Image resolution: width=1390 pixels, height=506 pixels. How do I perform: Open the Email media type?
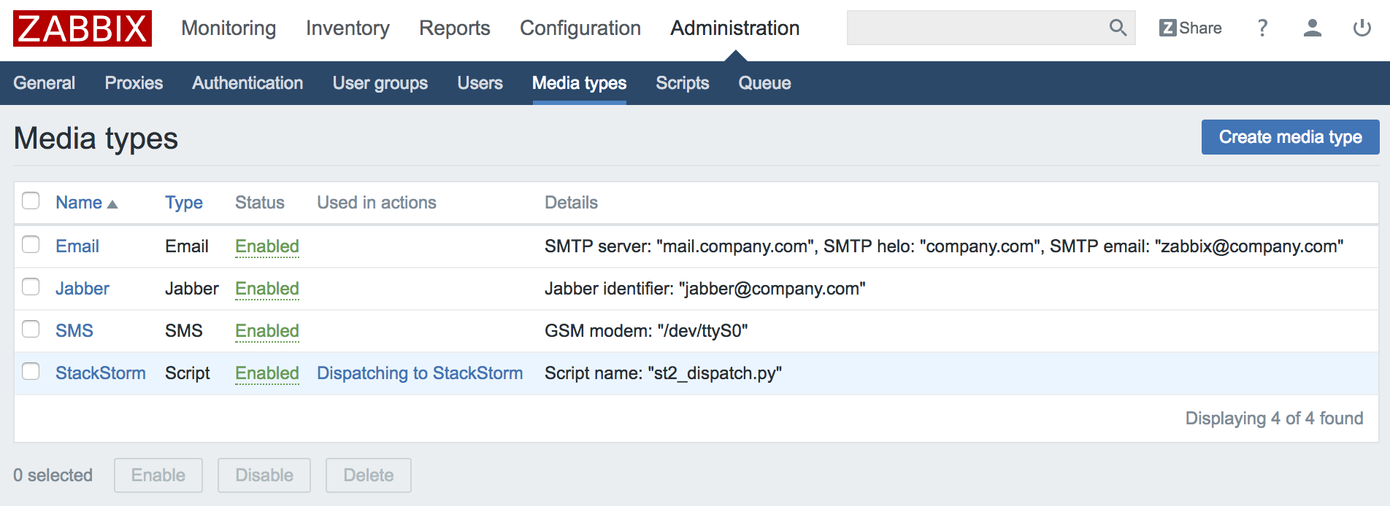[77, 246]
